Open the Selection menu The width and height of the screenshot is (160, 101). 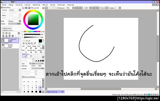point(36,5)
